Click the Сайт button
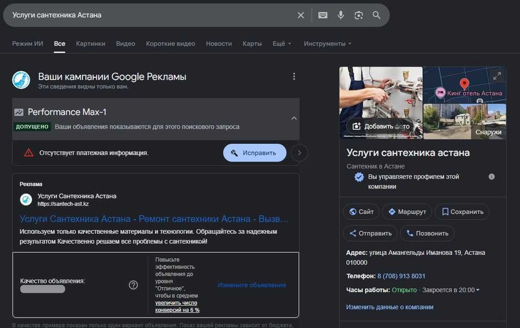 click(x=361, y=212)
